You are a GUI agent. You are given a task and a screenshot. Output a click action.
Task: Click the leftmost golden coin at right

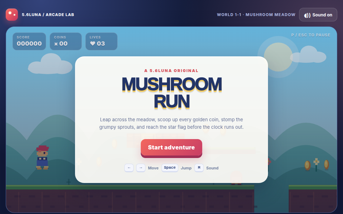tap(308, 165)
